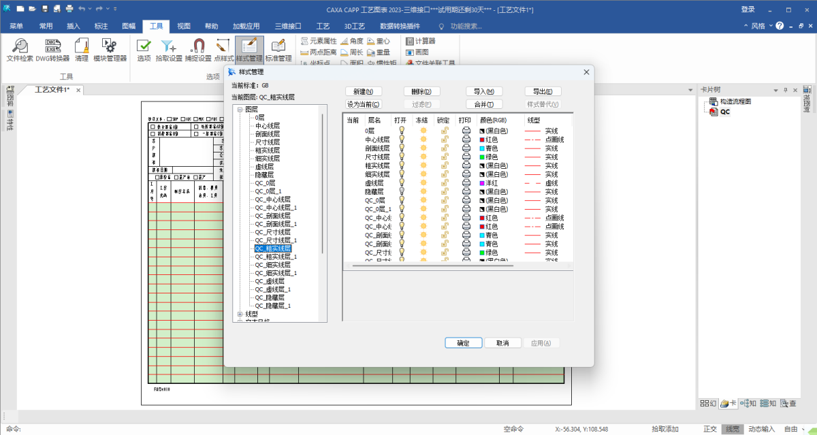The image size is (817, 435).
Task: Click the 新建(N) button
Action: [x=364, y=91]
